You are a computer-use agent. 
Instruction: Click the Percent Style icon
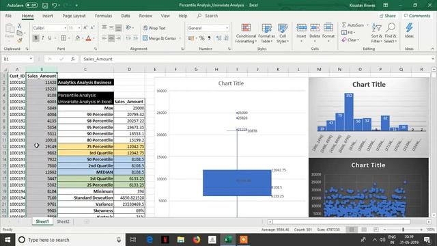202,38
